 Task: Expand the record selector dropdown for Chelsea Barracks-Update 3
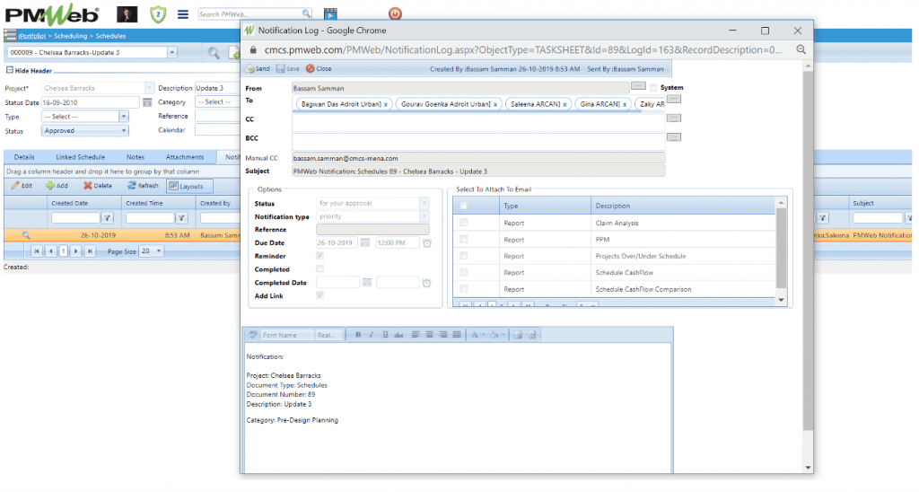point(171,53)
